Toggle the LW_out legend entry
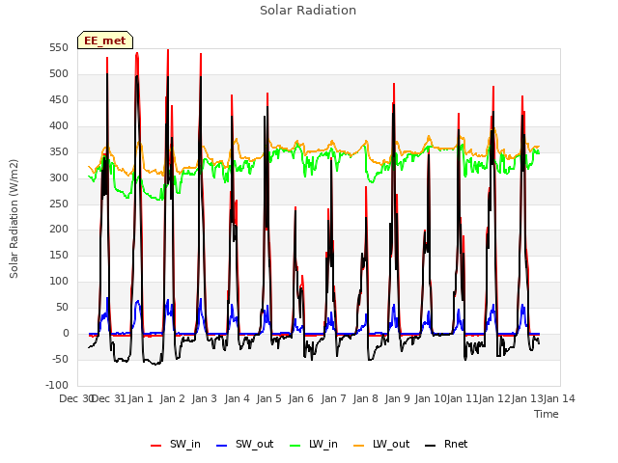618x463 pixels. 381,444
